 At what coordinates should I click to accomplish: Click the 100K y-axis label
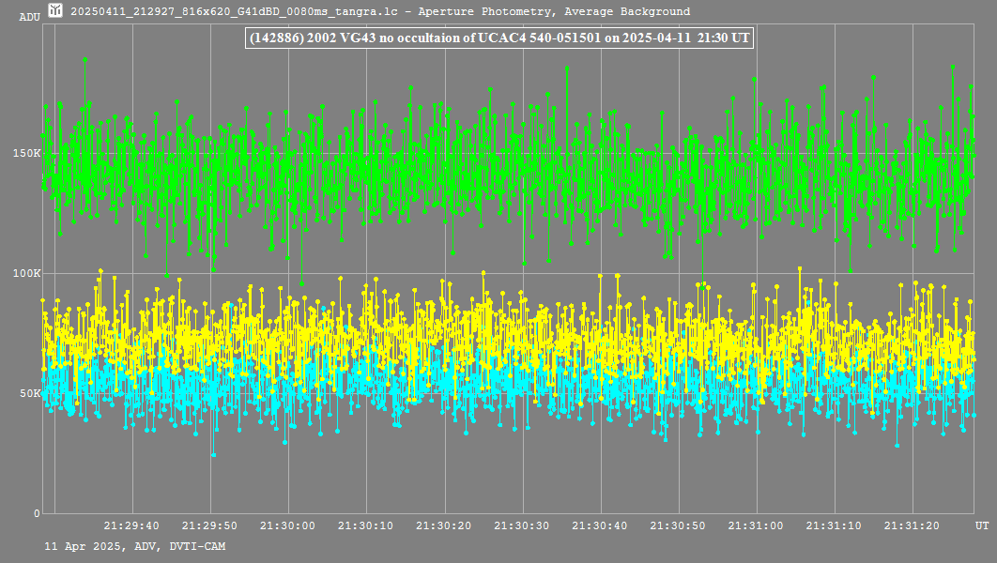pyautogui.click(x=29, y=273)
